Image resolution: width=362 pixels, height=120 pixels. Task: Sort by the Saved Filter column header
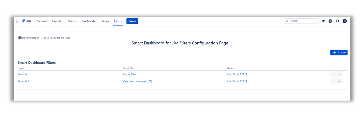pos(130,68)
